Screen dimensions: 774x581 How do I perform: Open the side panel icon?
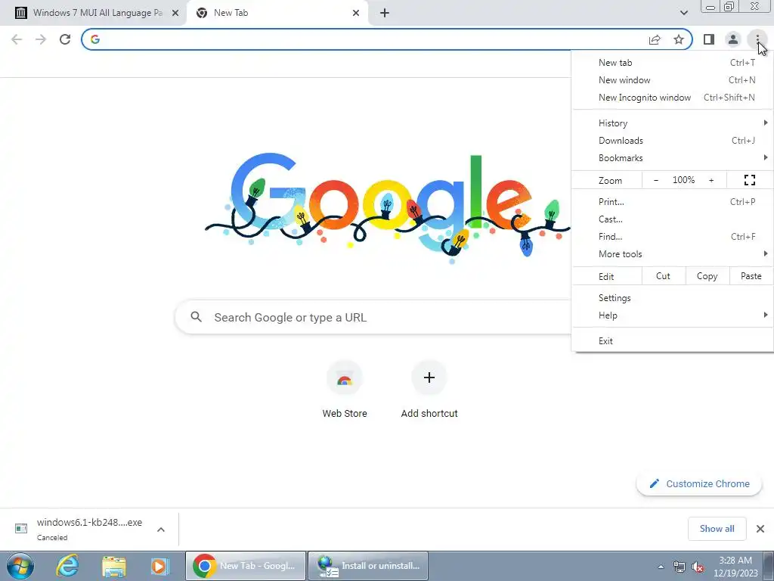[x=709, y=39]
